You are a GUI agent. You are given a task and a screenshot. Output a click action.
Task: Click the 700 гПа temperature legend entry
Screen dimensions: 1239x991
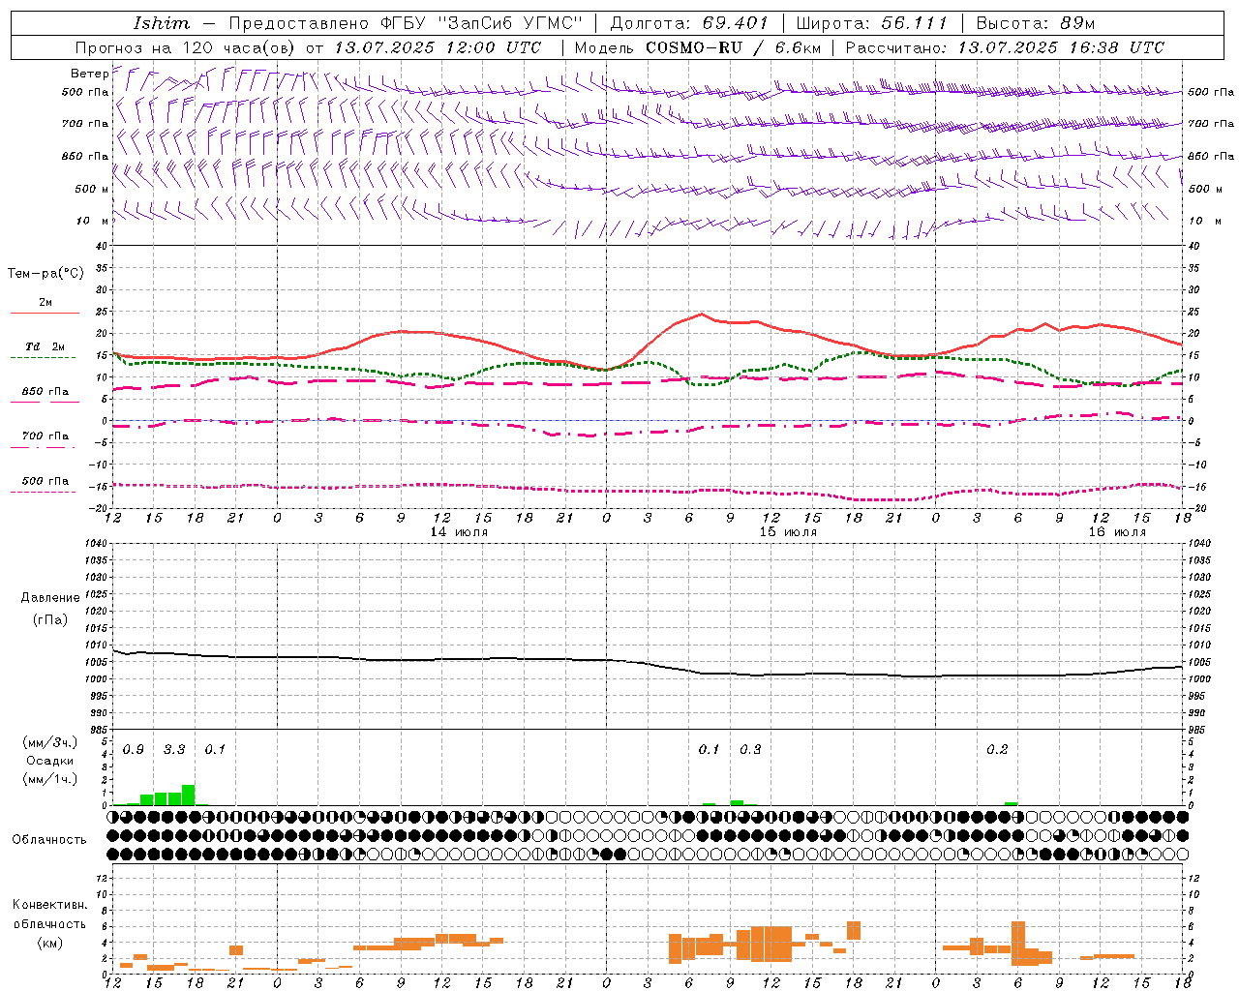(x=45, y=436)
